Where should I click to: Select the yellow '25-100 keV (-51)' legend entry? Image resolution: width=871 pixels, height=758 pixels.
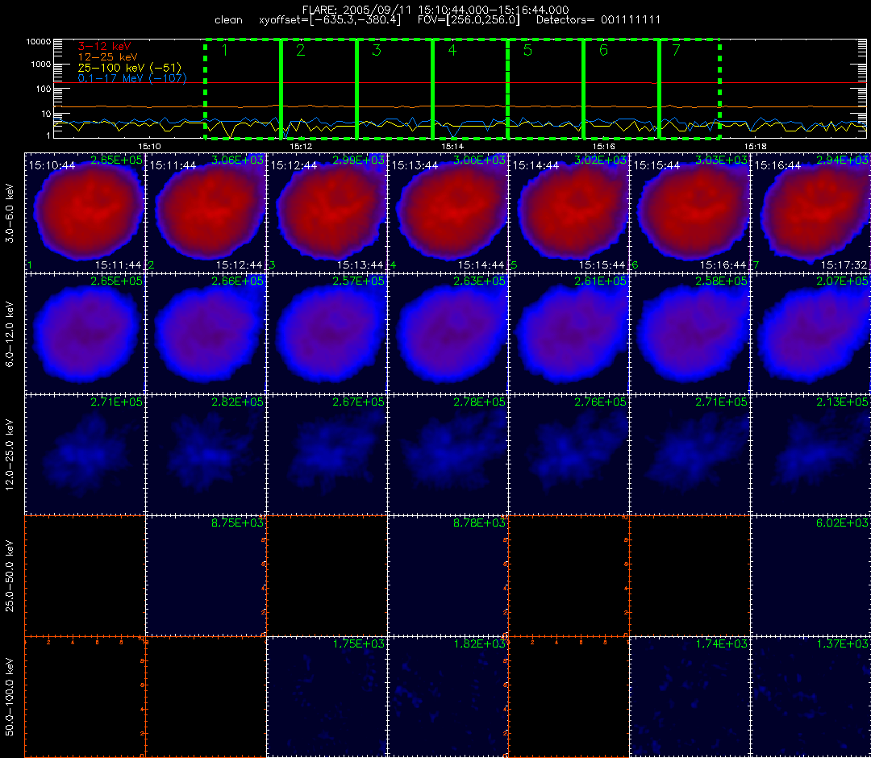129,68
